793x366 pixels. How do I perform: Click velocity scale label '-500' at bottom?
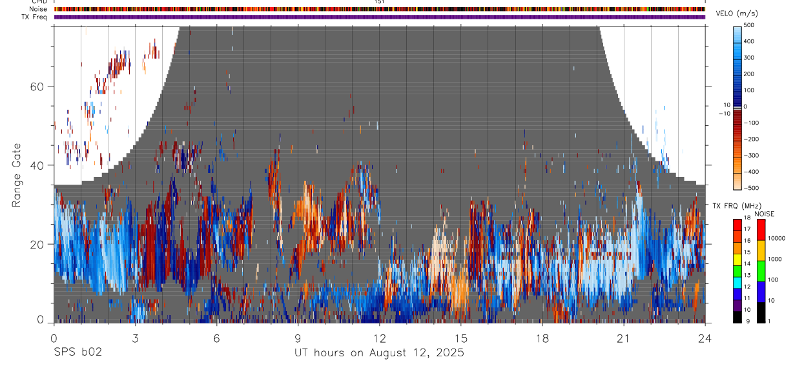click(x=752, y=188)
